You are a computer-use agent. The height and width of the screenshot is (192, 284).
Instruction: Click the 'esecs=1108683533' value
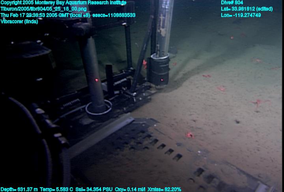pos(114,15)
